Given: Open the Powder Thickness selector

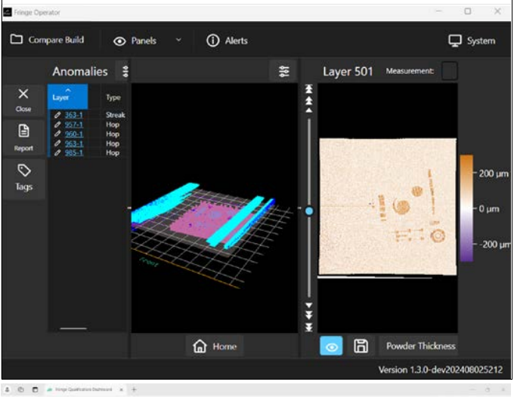Looking at the screenshot, I should [418, 346].
